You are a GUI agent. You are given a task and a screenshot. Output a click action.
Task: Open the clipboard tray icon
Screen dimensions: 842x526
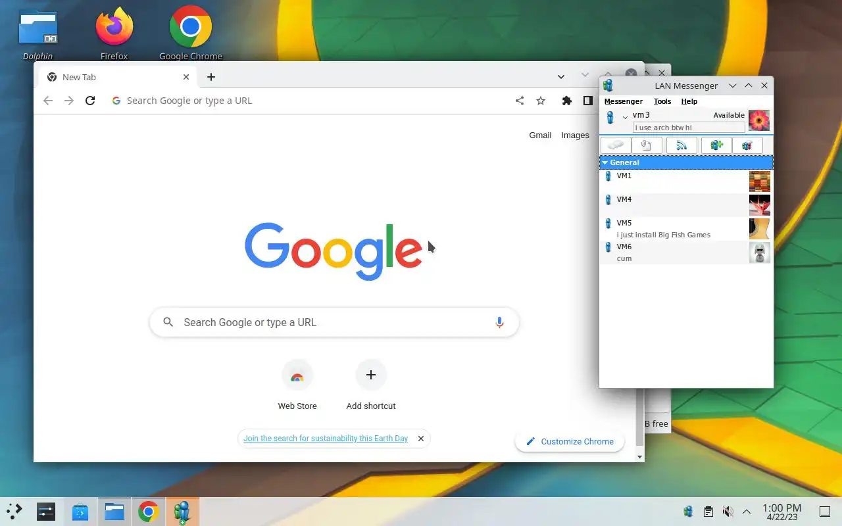coord(708,511)
